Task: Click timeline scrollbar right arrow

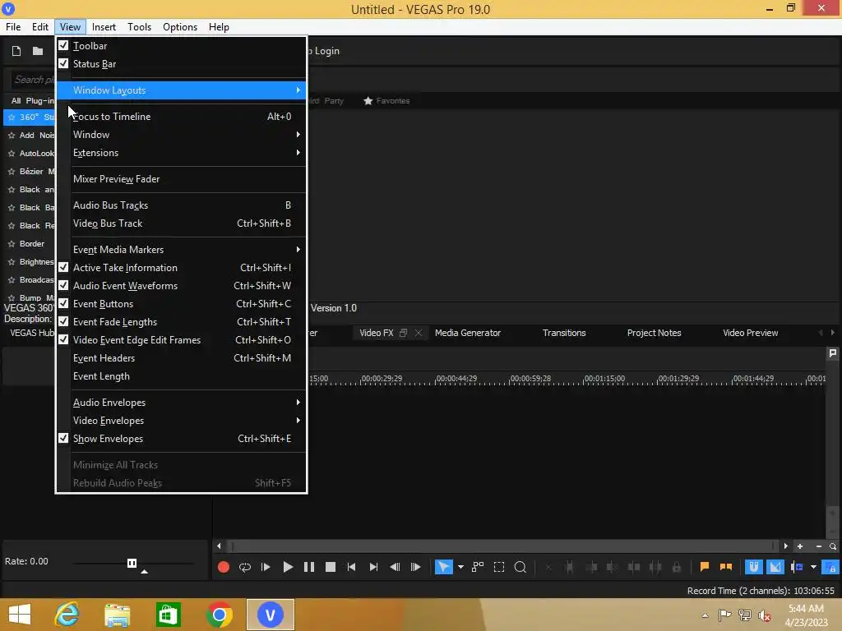Action: pos(785,546)
